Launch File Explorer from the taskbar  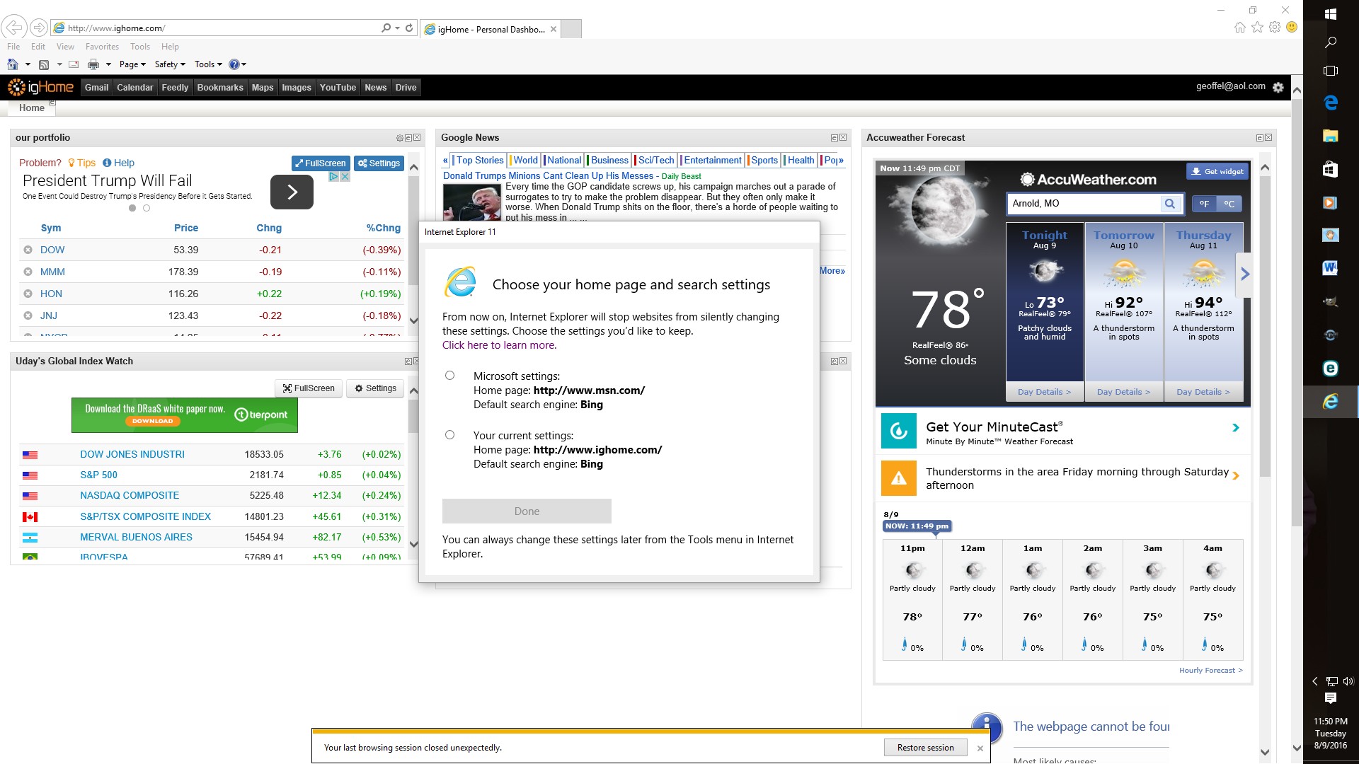pos(1330,136)
